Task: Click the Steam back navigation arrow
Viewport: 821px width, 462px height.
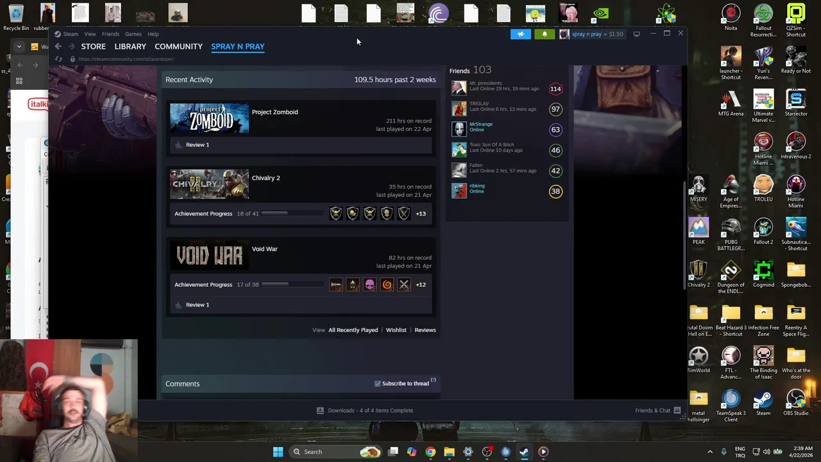Action: coord(58,46)
